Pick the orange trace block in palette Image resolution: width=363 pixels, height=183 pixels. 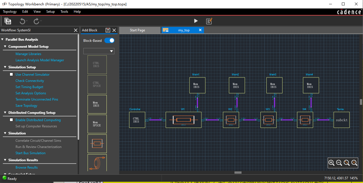(x=97, y=144)
